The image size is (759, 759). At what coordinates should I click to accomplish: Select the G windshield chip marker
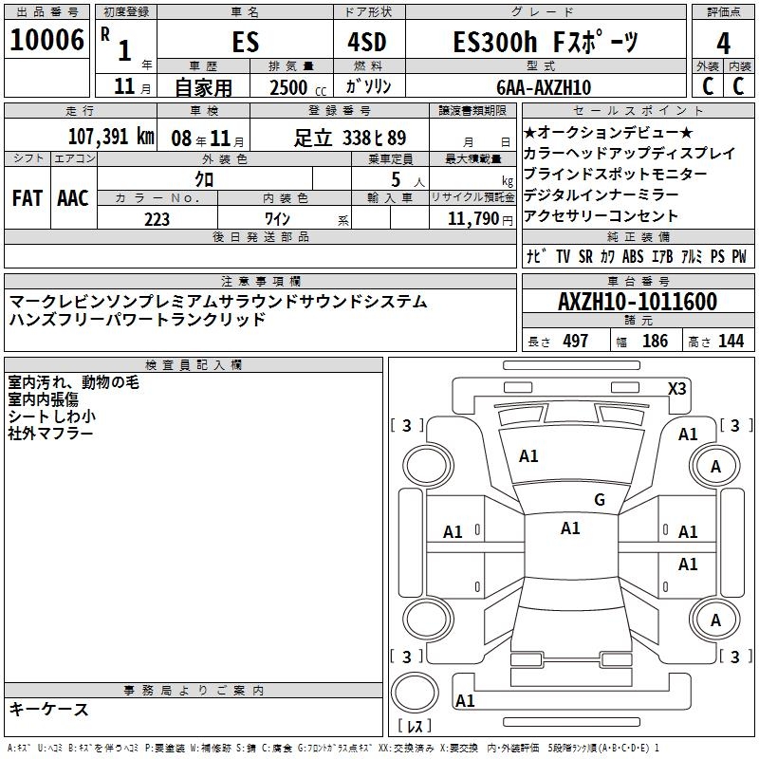tap(600, 500)
